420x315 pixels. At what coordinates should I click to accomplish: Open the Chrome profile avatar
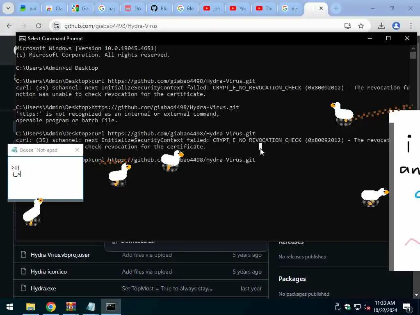[396, 26]
